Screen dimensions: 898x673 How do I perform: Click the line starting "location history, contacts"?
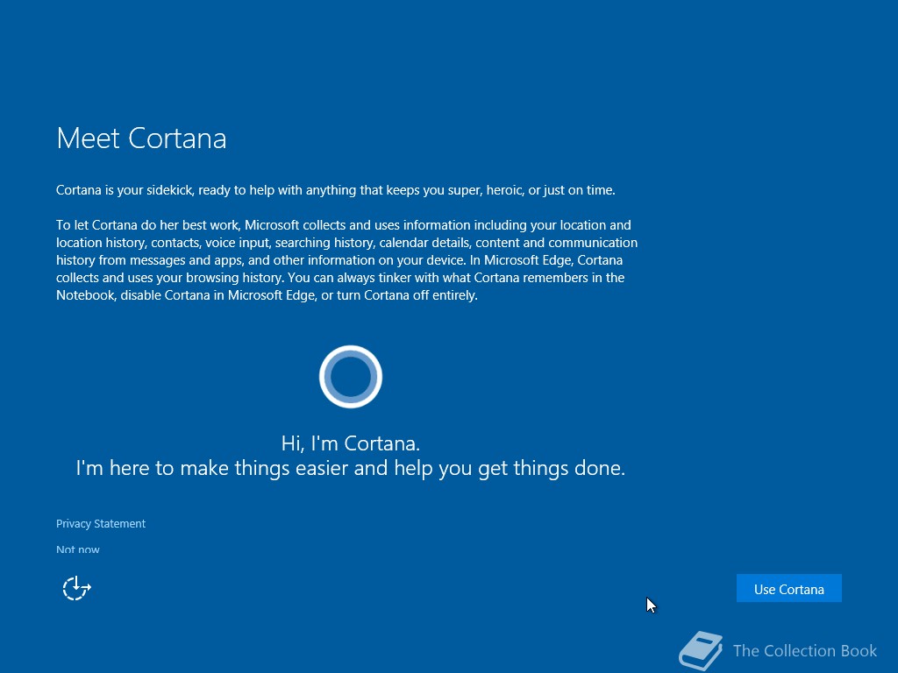click(346, 243)
